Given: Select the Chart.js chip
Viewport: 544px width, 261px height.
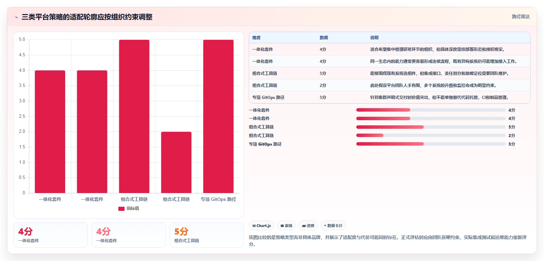Looking at the screenshot, I should pyautogui.click(x=261, y=226).
